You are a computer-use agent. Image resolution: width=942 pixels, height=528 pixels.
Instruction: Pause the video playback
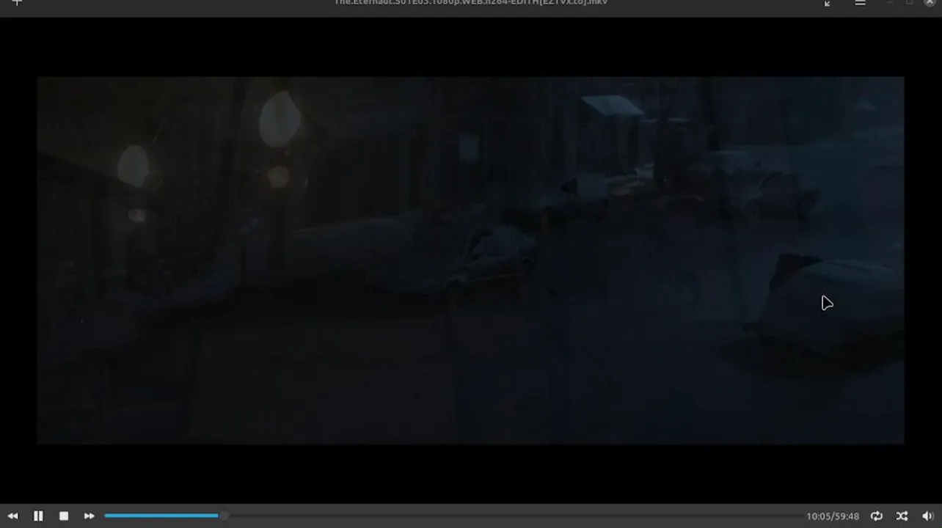point(38,516)
